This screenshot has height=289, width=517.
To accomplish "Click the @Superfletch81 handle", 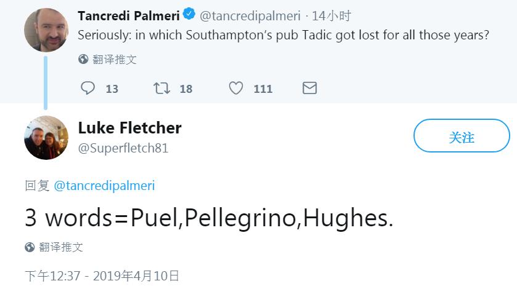I will tap(123, 148).
